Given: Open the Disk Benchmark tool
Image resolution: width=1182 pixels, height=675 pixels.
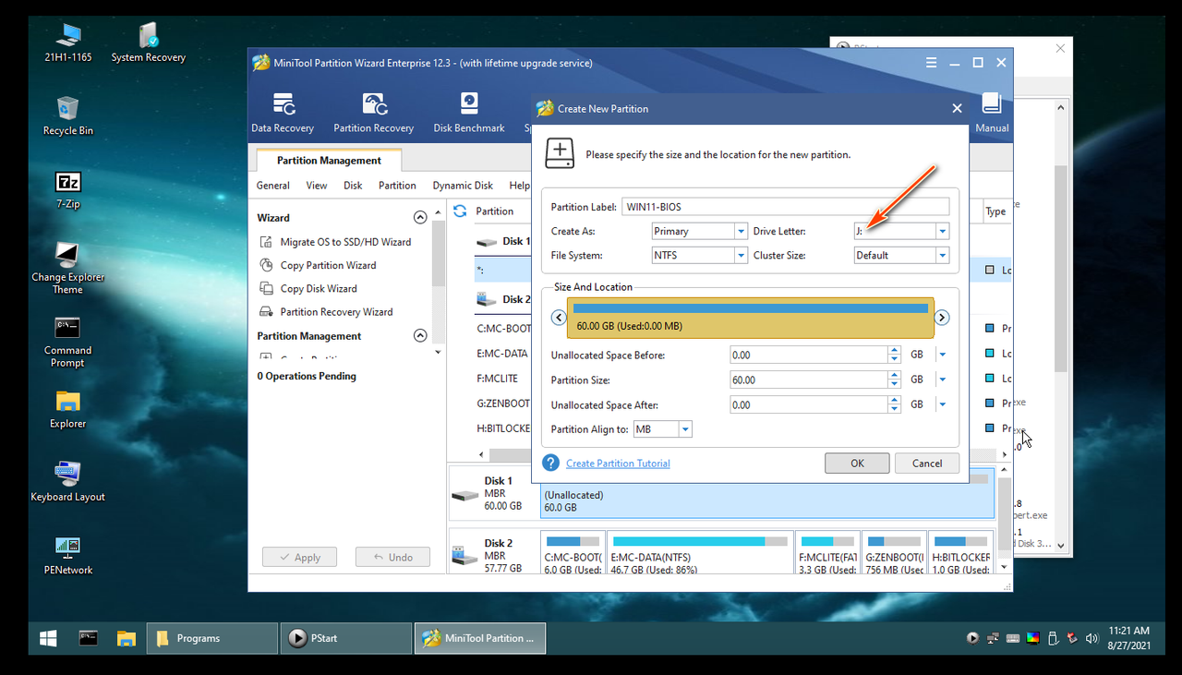Looking at the screenshot, I should pos(469,113).
